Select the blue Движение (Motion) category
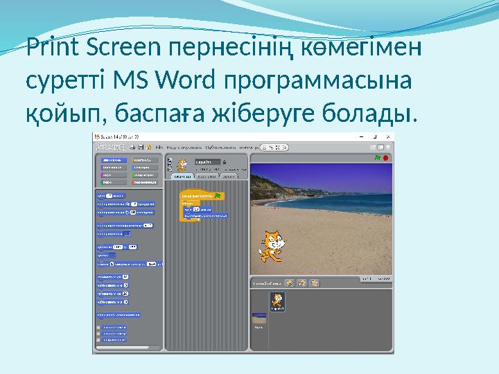Viewport: 499px width, 374px height. point(114,160)
